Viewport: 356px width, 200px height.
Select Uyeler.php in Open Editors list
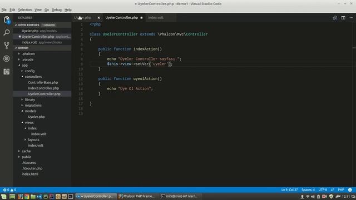point(30,31)
